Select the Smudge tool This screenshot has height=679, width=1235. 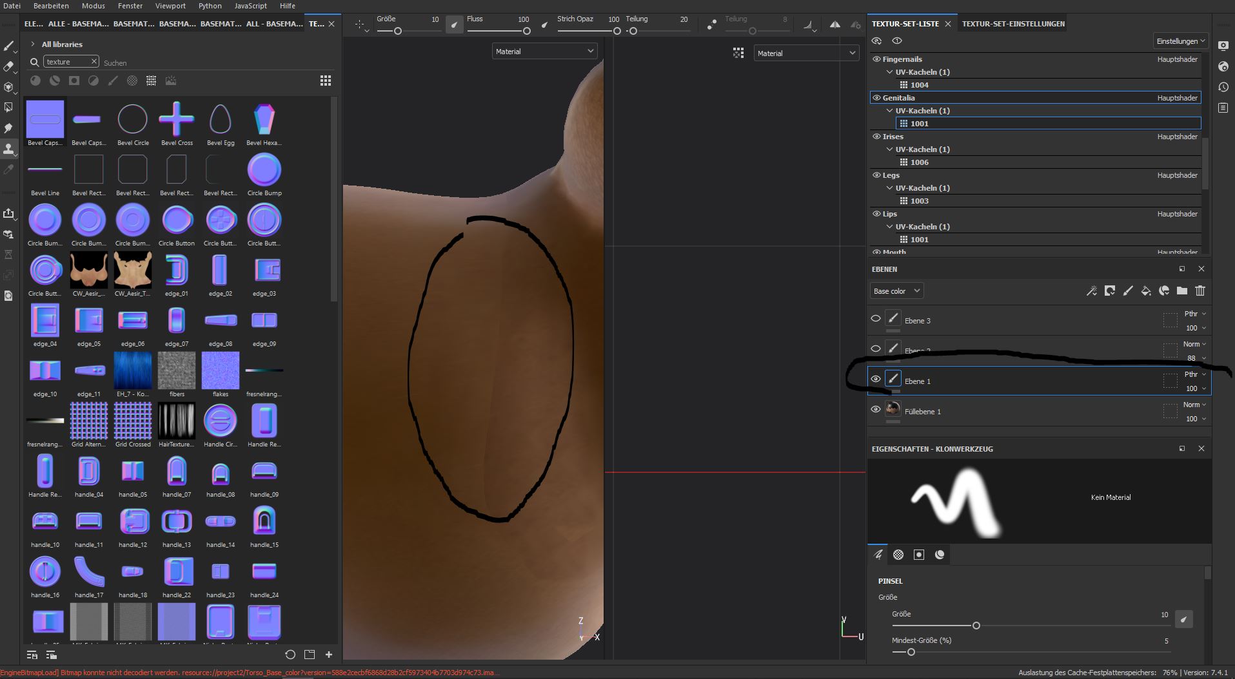[8, 128]
